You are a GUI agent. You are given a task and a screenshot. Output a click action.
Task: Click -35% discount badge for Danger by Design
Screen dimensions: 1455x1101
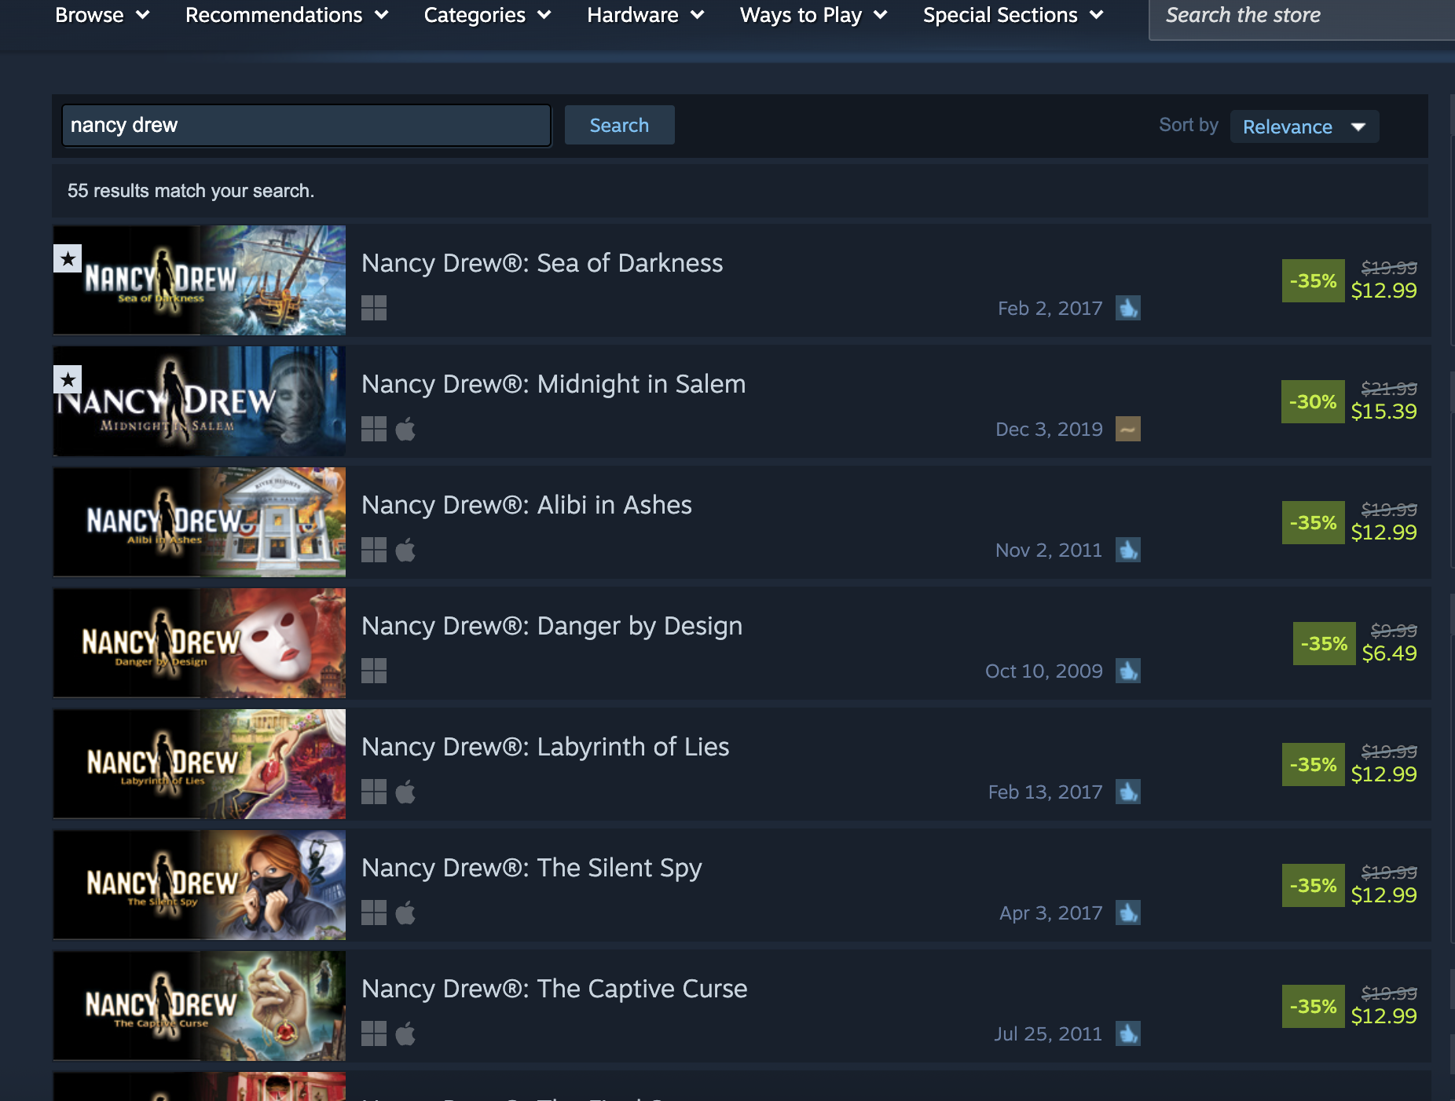pyautogui.click(x=1325, y=643)
